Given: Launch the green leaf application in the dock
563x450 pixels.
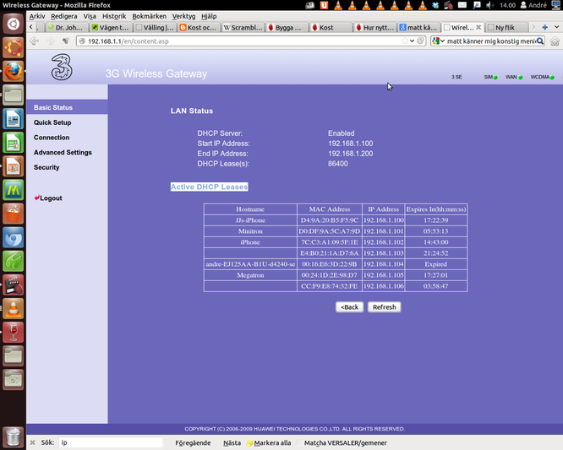Looking at the screenshot, I should coord(14,261).
